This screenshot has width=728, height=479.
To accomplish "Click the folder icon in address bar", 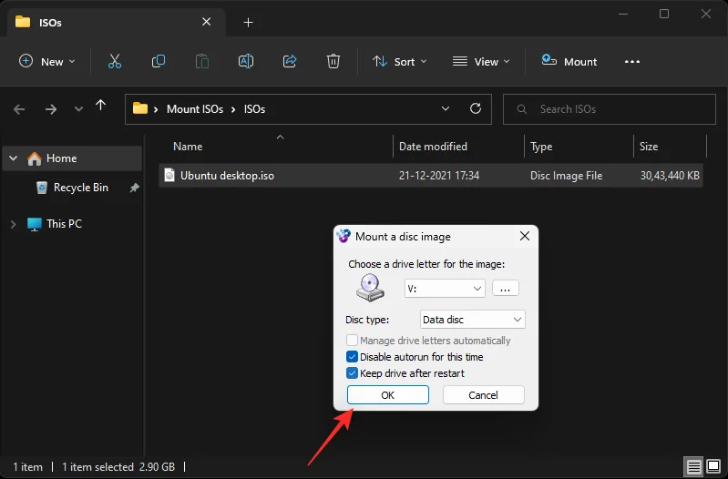I will (139, 108).
